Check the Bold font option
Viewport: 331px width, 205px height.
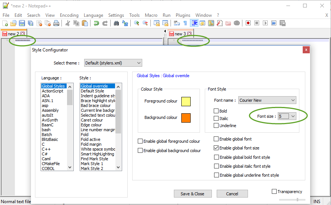click(x=216, y=111)
